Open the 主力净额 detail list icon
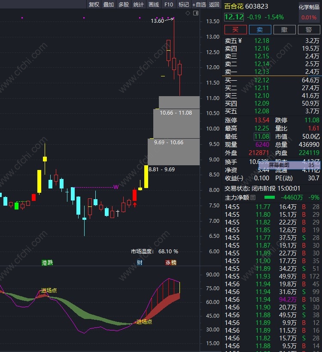322x352 pixels. pos(253,197)
